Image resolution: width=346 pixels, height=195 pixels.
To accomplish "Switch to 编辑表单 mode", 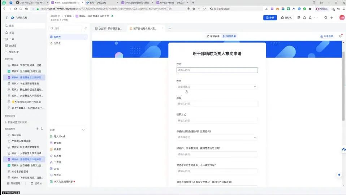I will (x=213, y=36).
